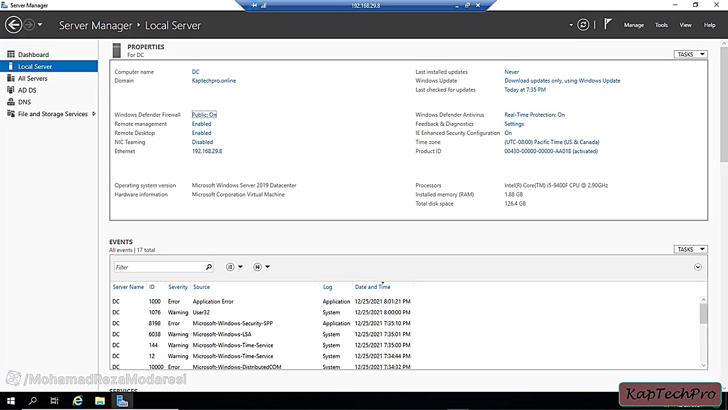Sort events by Log column

coord(328,287)
